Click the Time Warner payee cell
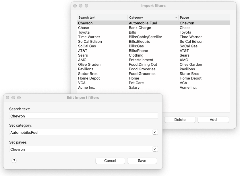The width and height of the screenshot is (240, 176). pyautogui.click(x=191, y=37)
